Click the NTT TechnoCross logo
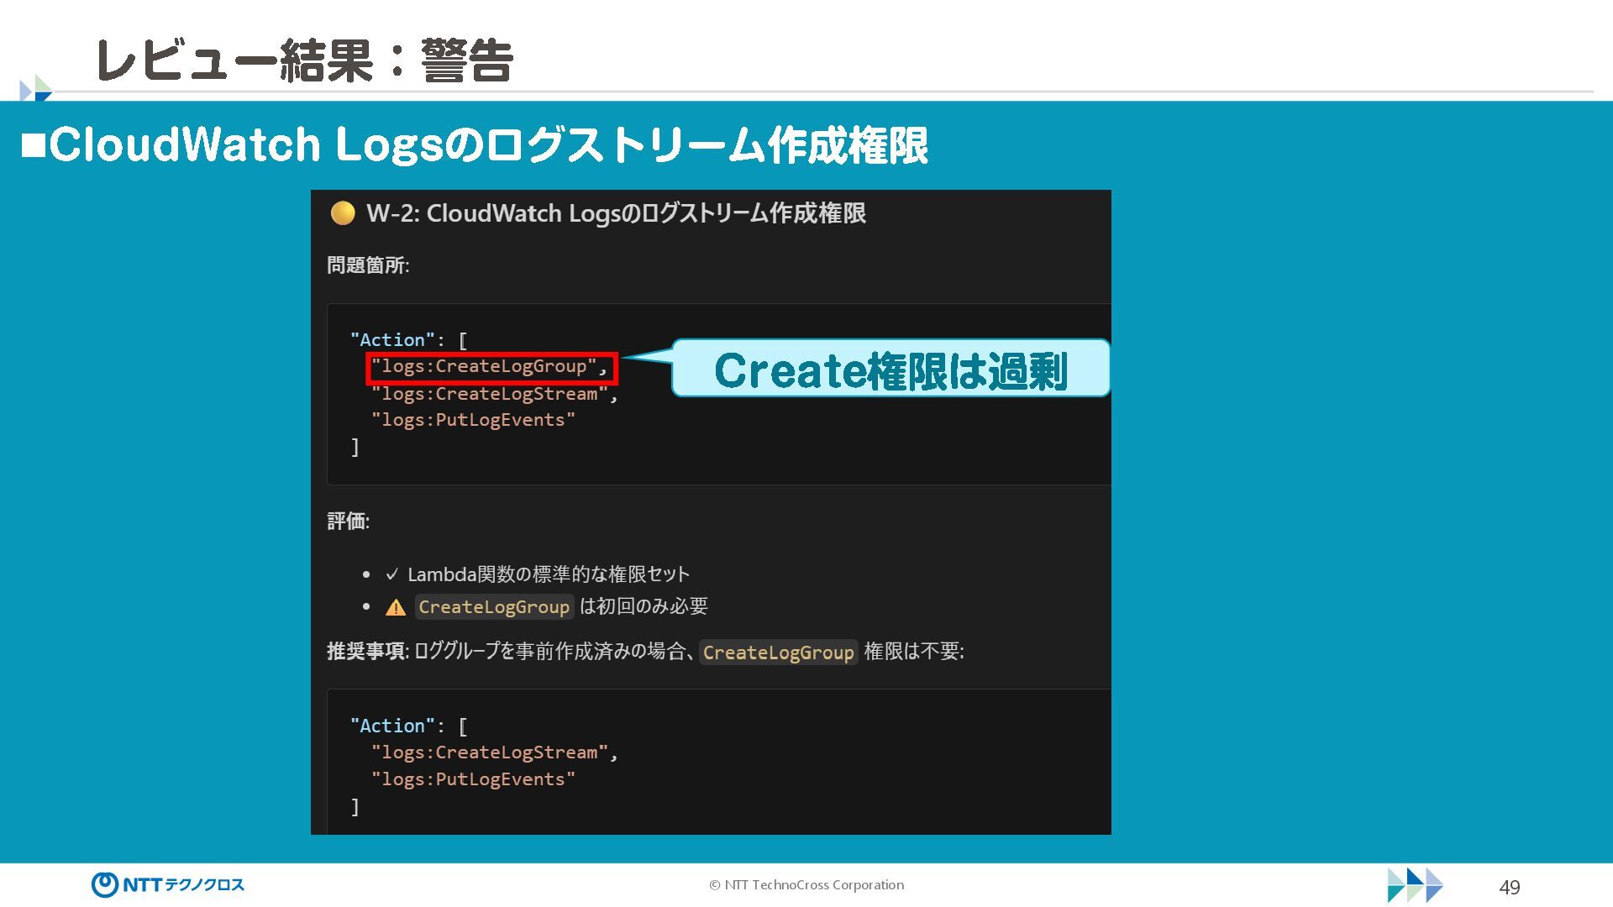Screen dimensions: 1613x907 (x=167, y=884)
